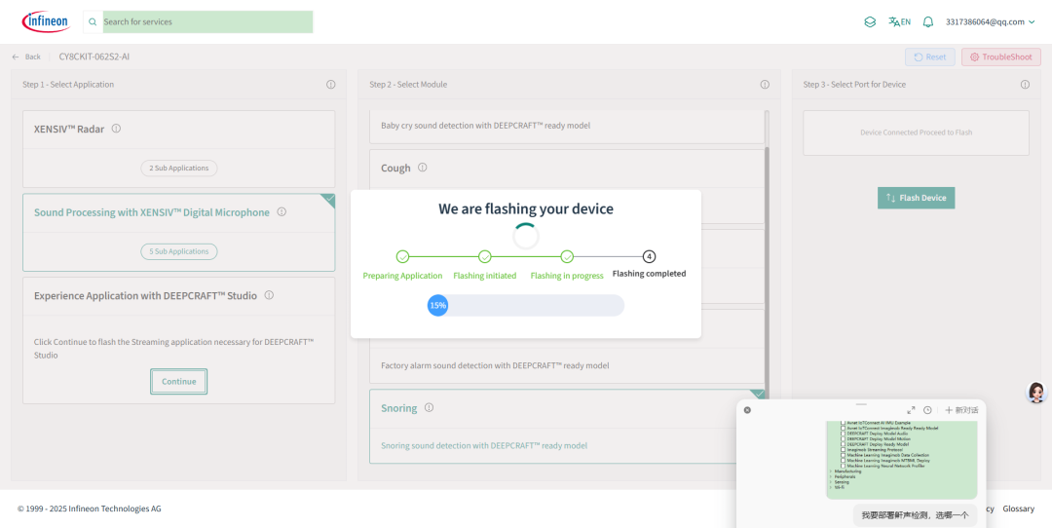The height and width of the screenshot is (528, 1052).
Task: Select the Snoring module
Action: point(567,426)
